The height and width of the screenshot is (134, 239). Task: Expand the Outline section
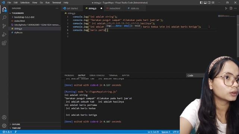pos(16,124)
